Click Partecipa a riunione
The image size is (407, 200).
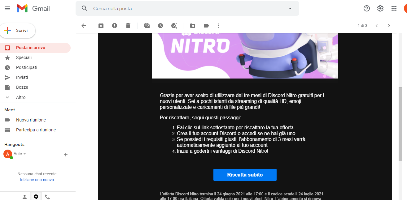[x=35, y=130]
